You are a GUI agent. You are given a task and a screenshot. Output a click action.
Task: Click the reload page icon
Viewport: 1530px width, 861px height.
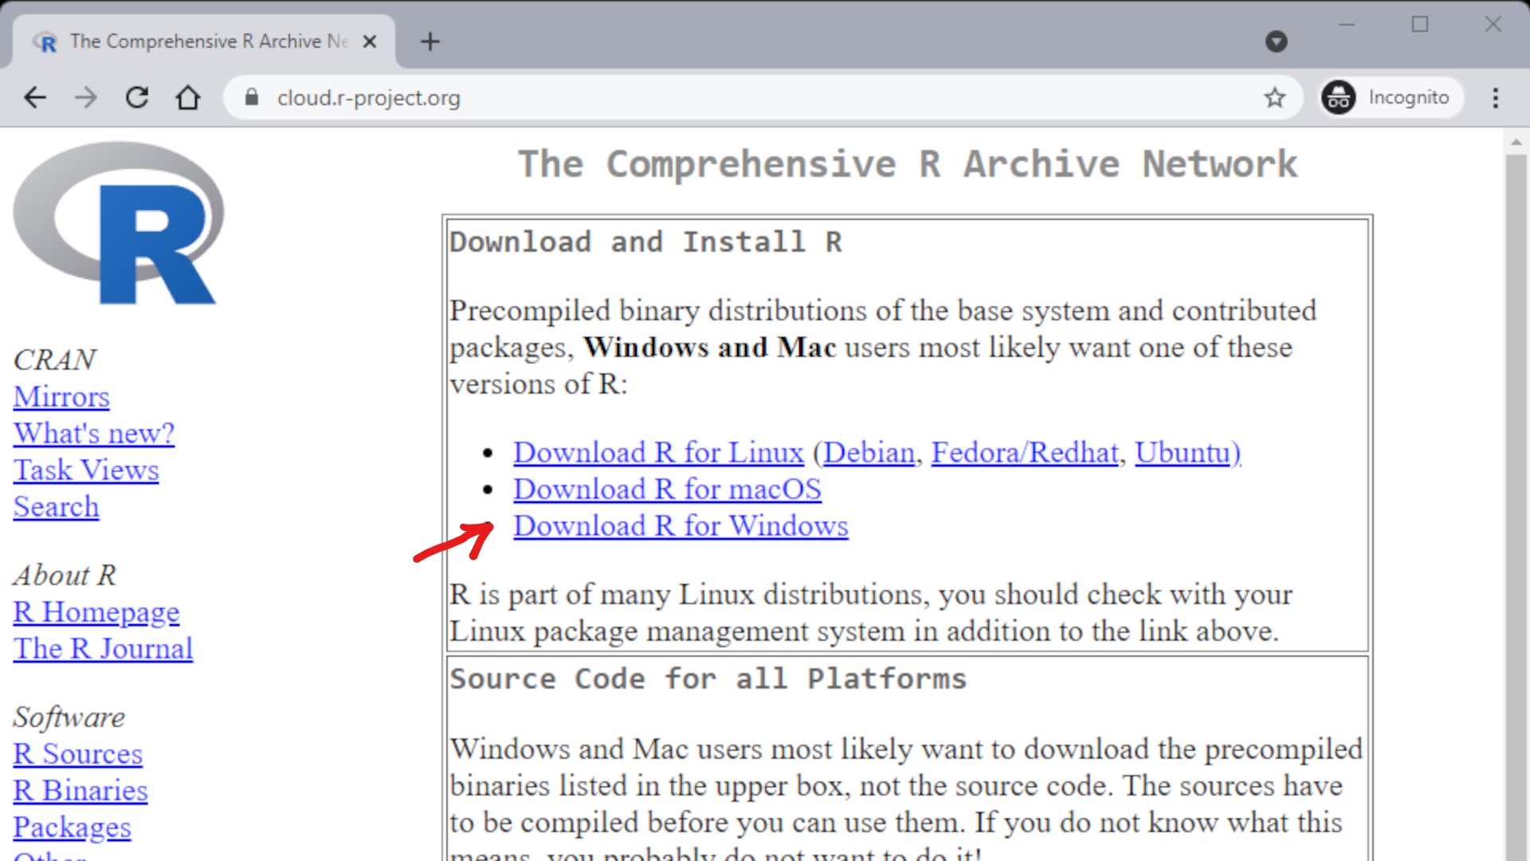(x=136, y=96)
